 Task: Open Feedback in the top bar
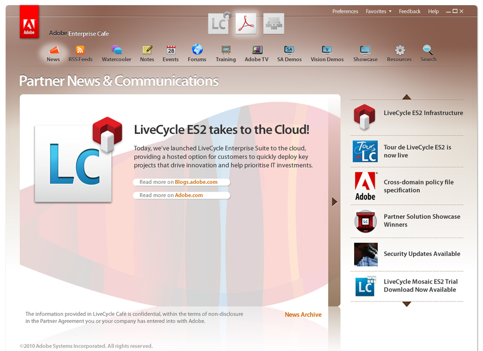tap(409, 11)
